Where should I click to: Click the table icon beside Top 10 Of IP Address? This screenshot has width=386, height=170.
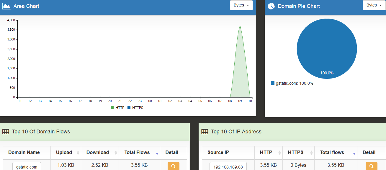click(x=205, y=132)
